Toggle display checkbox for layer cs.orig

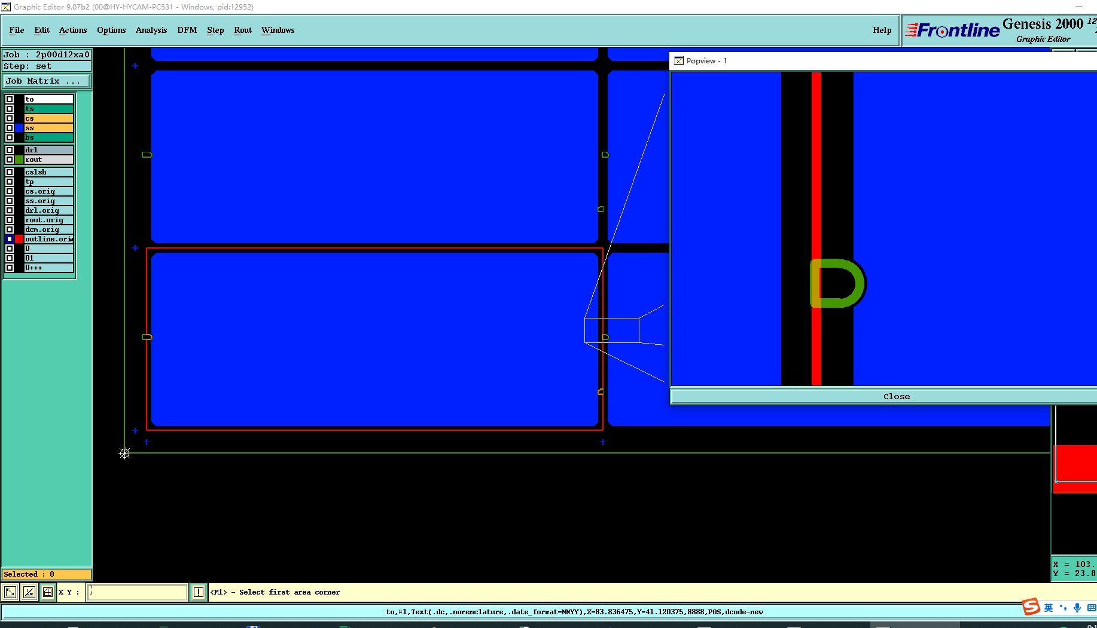point(10,191)
